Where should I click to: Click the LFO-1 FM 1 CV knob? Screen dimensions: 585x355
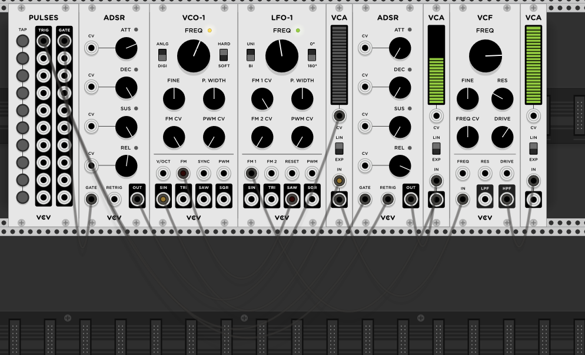coord(262,99)
